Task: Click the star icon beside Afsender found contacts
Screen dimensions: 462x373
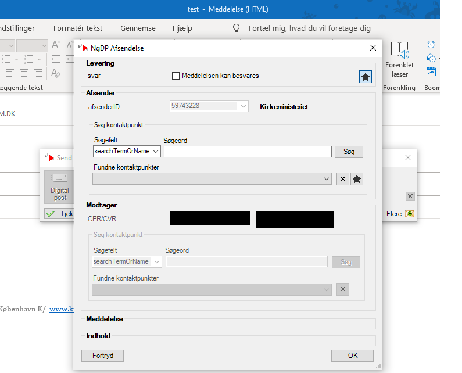Action: [356, 179]
